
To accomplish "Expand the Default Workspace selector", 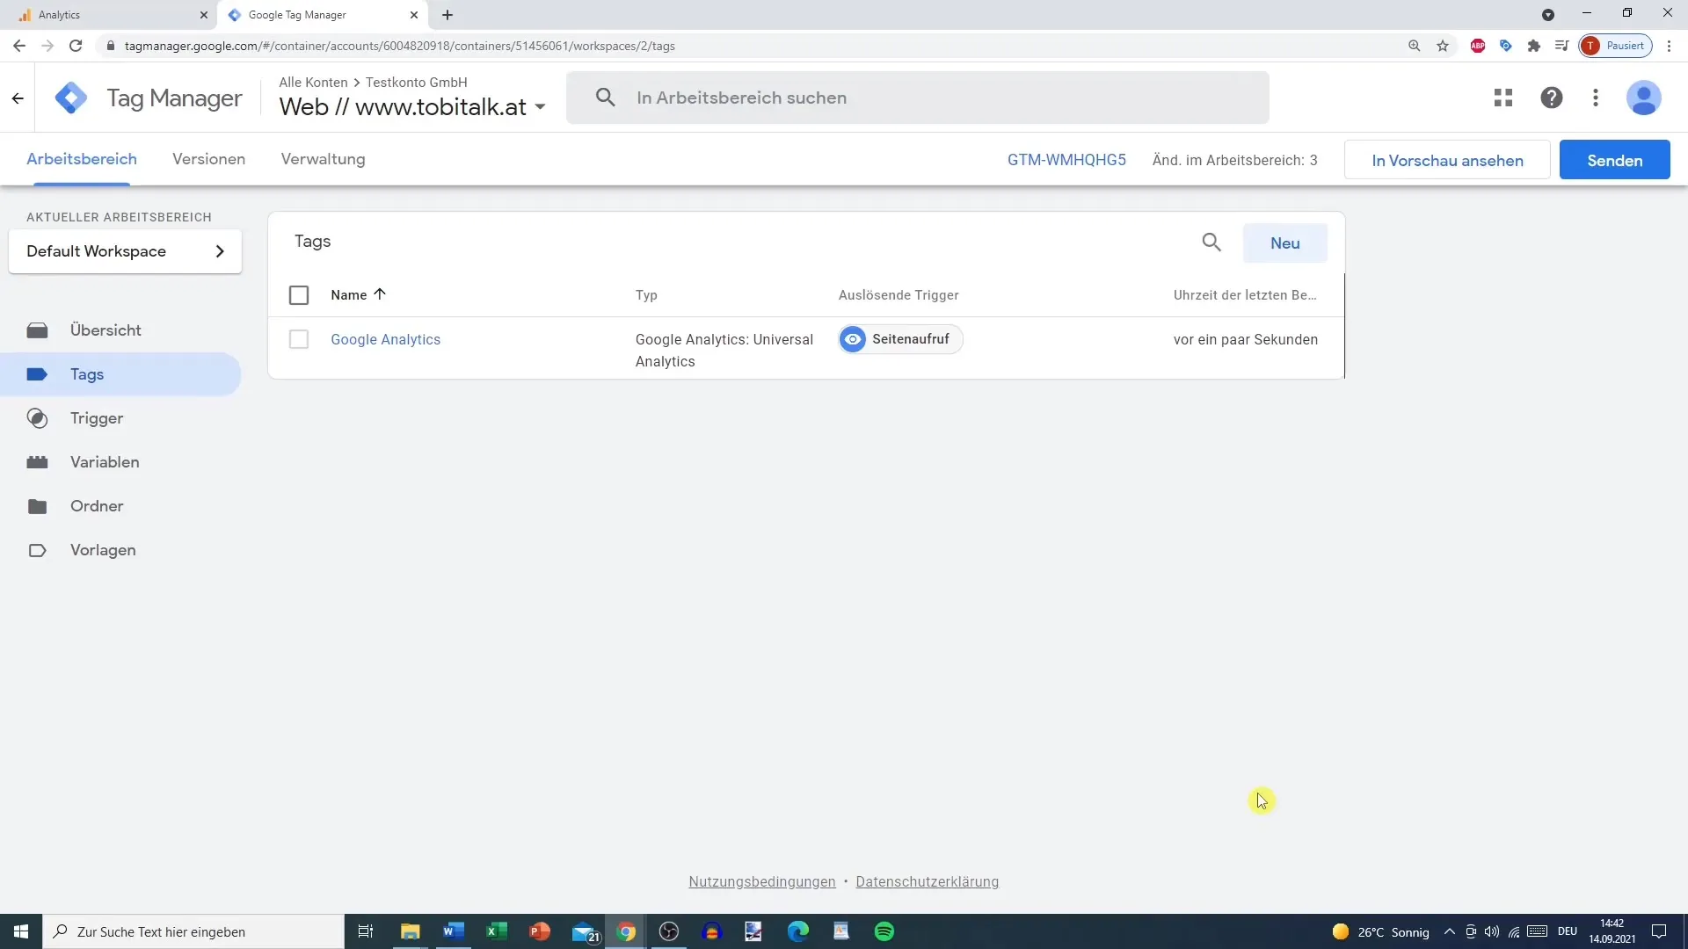I will tap(219, 251).
